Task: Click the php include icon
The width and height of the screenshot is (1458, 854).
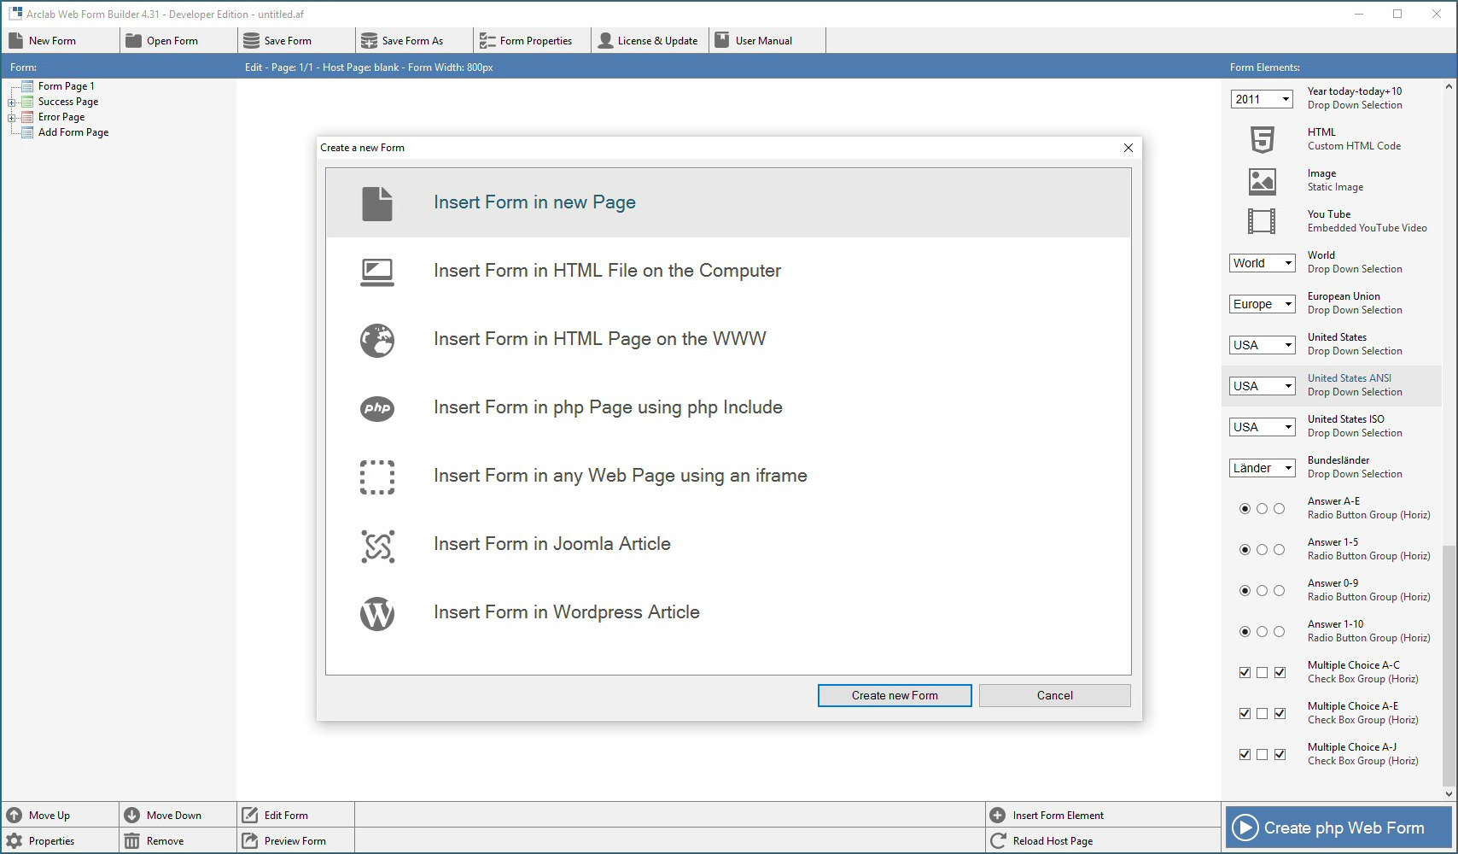Action: [376, 408]
